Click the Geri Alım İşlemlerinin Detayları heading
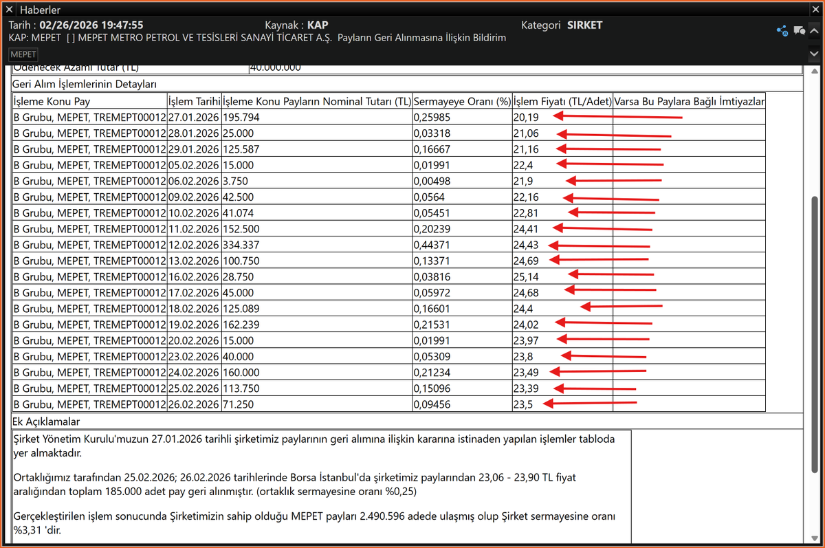Screen dimensions: 825x548 tap(85, 84)
